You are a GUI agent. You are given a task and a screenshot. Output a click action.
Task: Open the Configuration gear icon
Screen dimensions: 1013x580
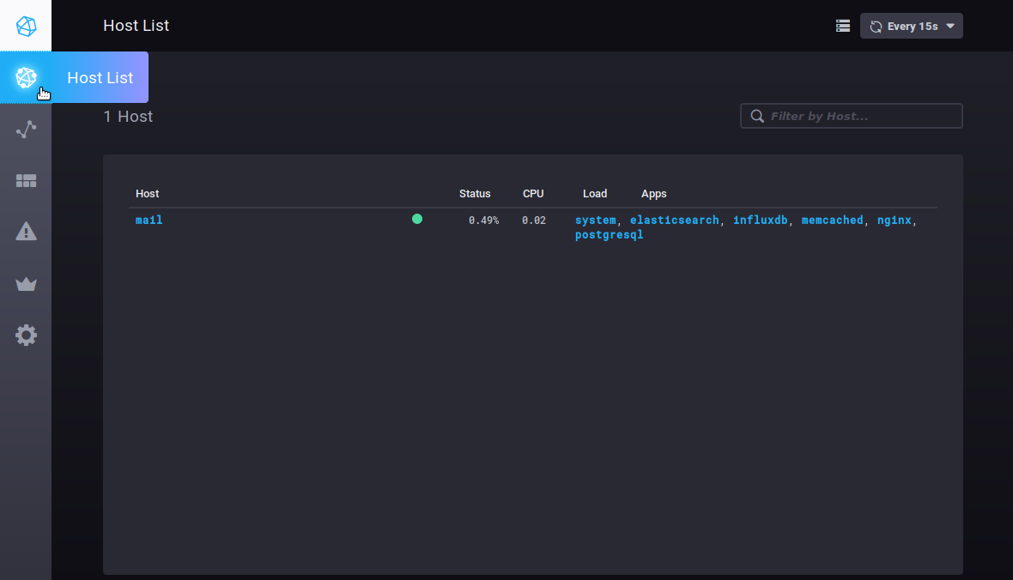pyautogui.click(x=26, y=335)
